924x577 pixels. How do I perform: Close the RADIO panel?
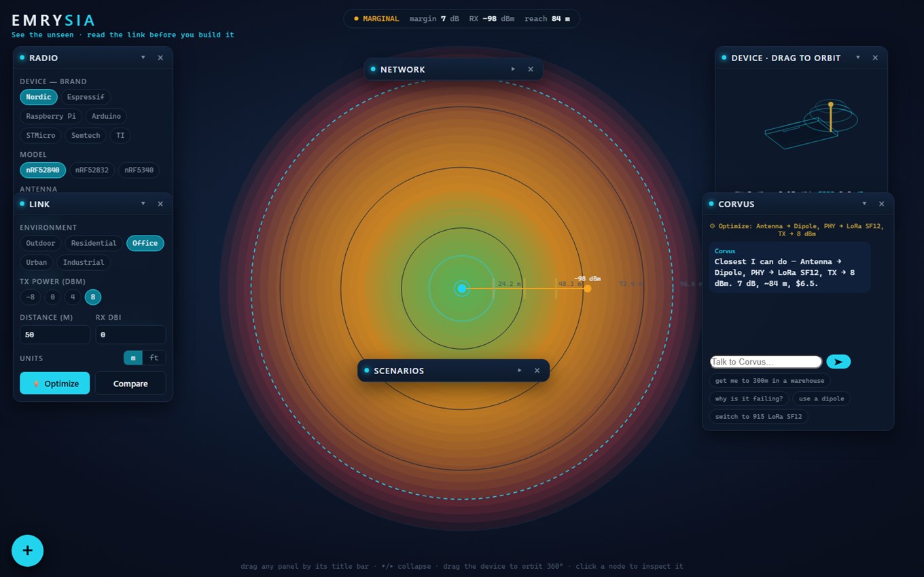click(x=160, y=58)
